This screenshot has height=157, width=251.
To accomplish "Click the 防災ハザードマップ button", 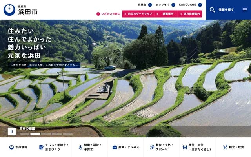I will click(138, 14).
